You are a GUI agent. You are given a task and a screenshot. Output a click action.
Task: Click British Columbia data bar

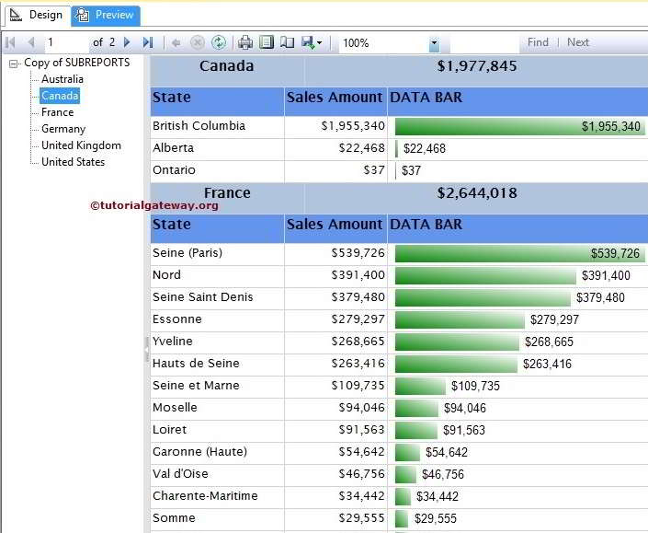click(519, 126)
